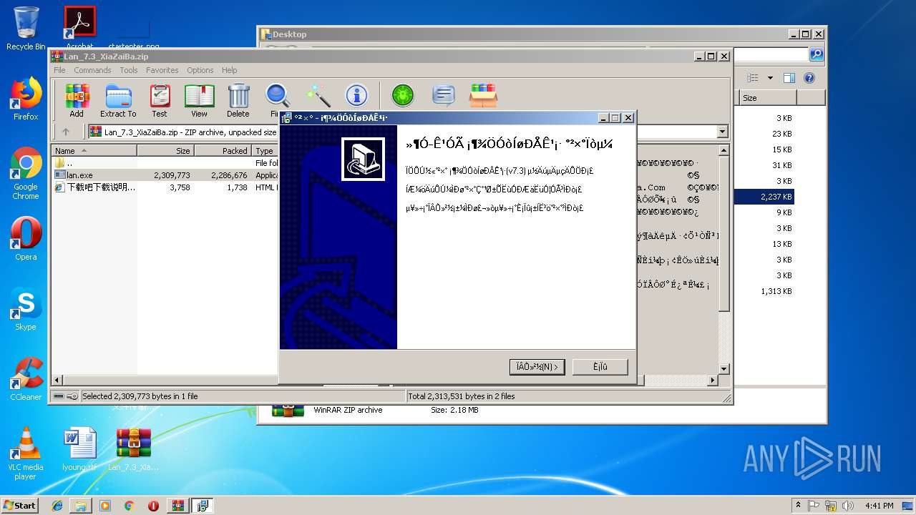Click the Windows Media Player taskbar icon

105,506
